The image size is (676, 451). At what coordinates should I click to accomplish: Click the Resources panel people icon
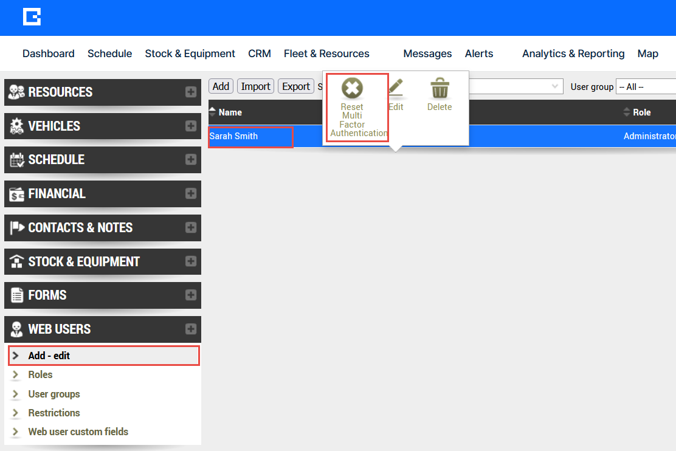point(17,92)
